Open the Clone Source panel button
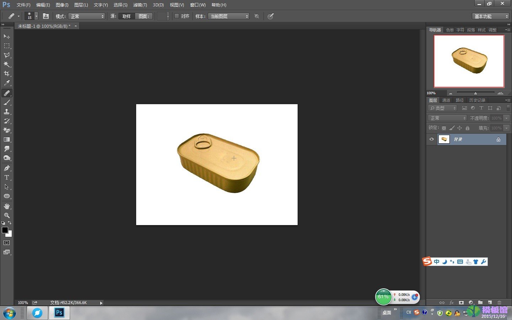This screenshot has height=320, width=512. pos(46,16)
